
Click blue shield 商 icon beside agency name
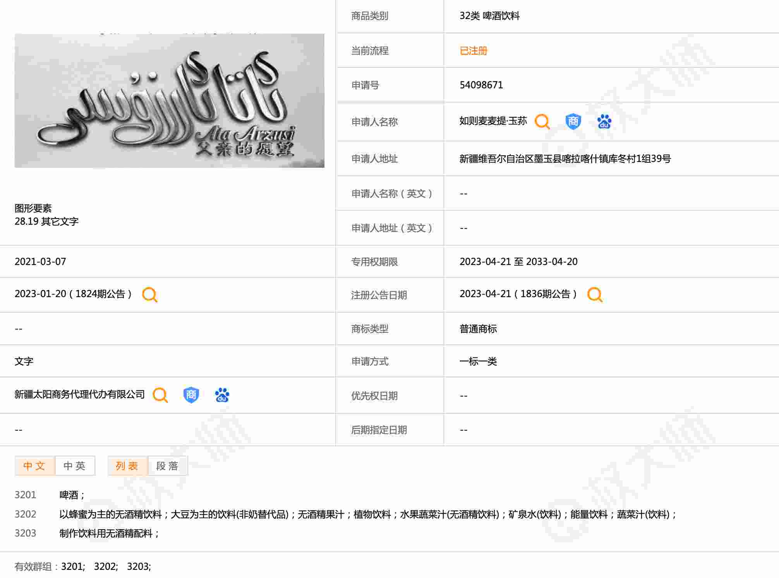191,395
